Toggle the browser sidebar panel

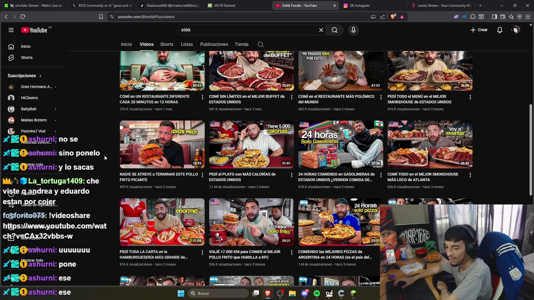click(x=494, y=17)
